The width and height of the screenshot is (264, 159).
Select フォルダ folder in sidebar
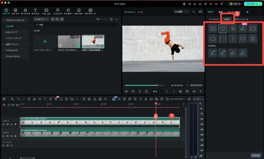pyautogui.click(x=10, y=26)
